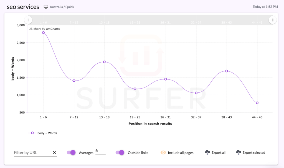
Task: Grab the right chart scrollbar handle
Action: [x=273, y=20]
